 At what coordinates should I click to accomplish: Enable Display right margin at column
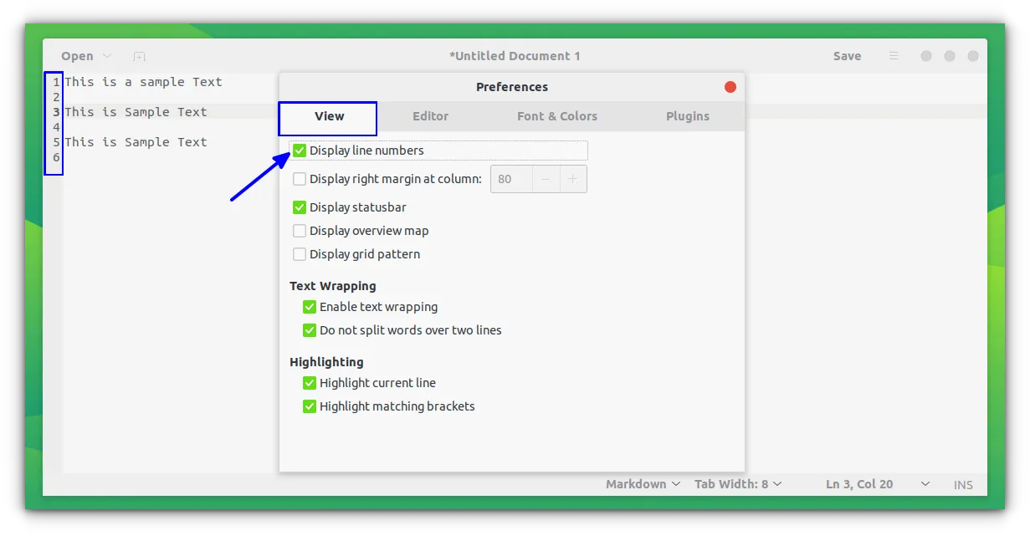300,179
